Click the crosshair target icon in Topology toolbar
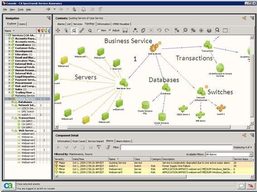Screen dimensions: 257x192 click(201, 30)
